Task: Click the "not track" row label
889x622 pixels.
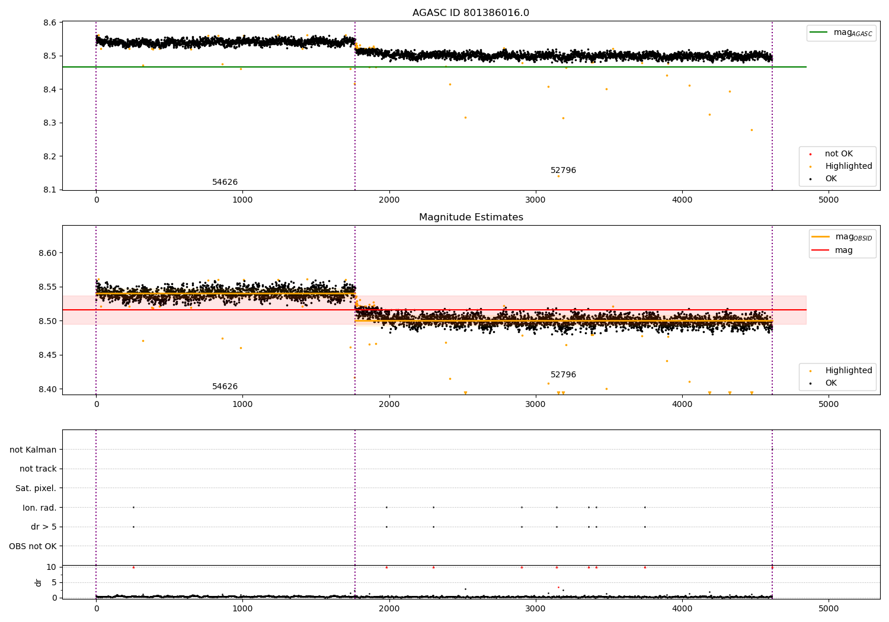Action: [38, 469]
